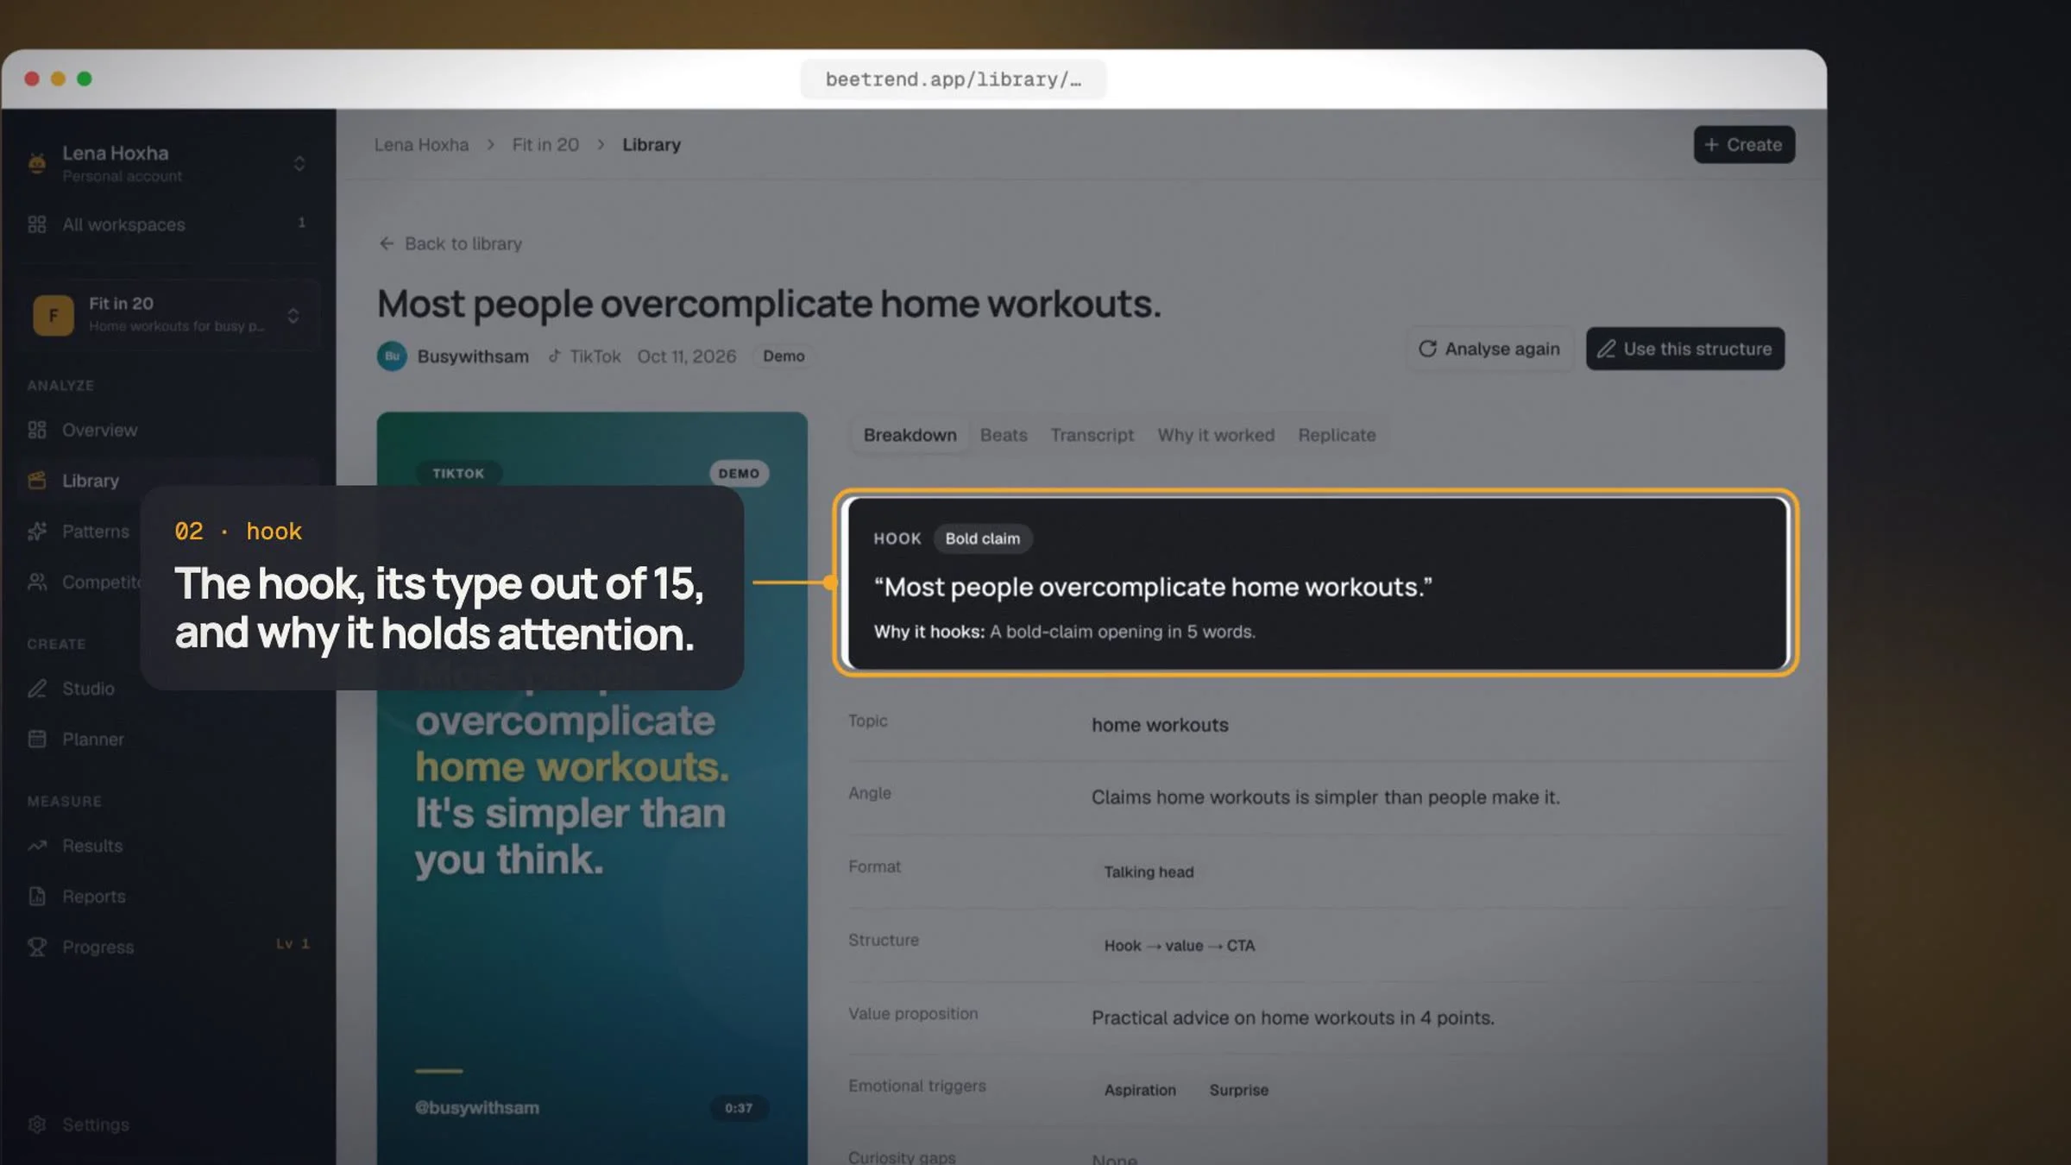Screen dimensions: 2071x1165
Task: Switch to the Beats tab
Action: (1004, 435)
